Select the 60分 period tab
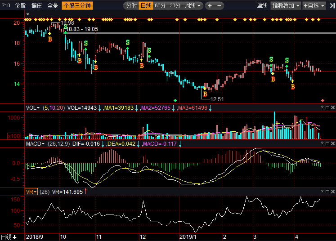This screenshot has height=241, width=336. click(x=160, y=6)
